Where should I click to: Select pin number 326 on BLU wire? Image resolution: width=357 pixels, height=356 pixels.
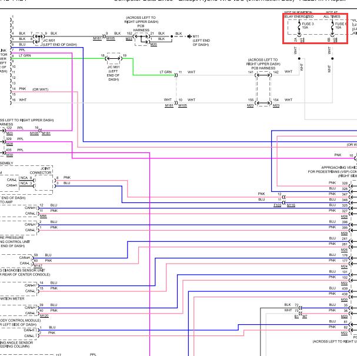pos(345,188)
